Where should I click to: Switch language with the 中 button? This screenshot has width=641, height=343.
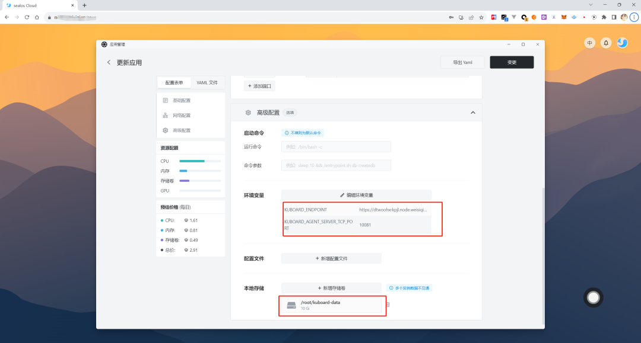[589, 43]
